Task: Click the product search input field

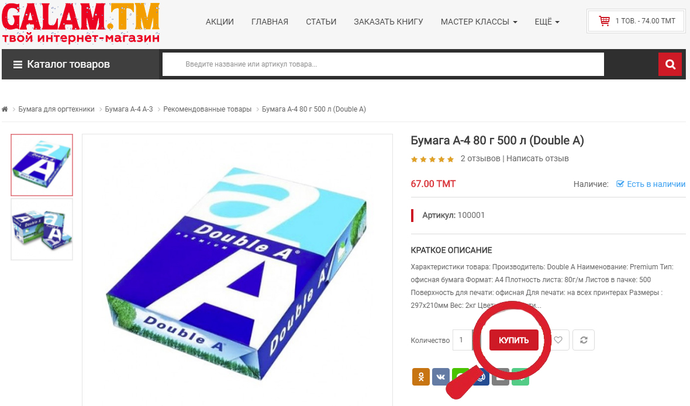Action: tap(383, 64)
